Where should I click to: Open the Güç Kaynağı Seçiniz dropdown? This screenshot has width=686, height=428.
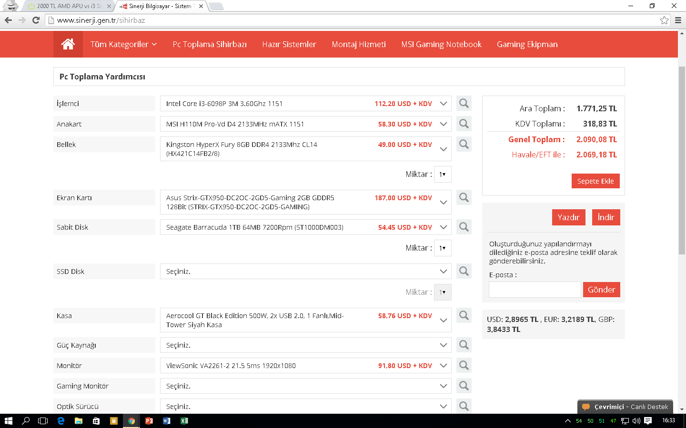[305, 345]
